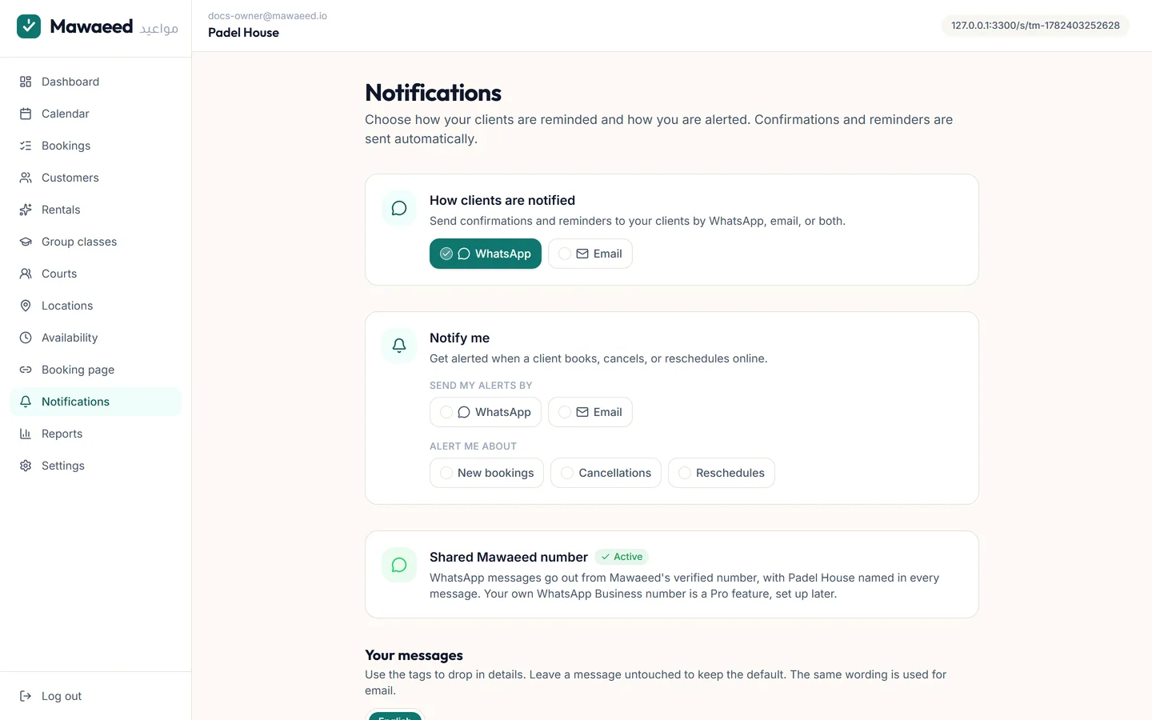Click the Courts icon in sidebar
Viewport: 1152px width, 720px height.
click(x=26, y=274)
